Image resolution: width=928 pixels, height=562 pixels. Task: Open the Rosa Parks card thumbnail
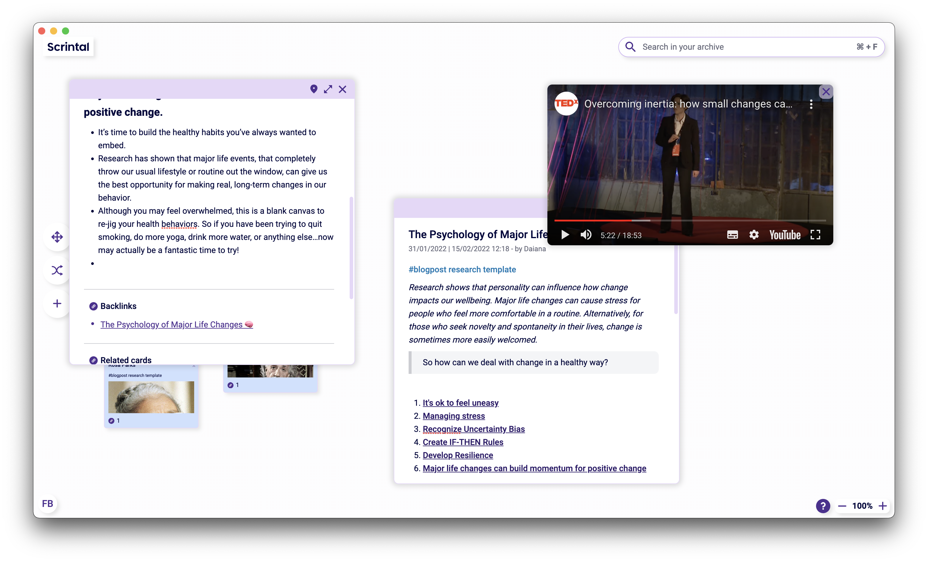151,397
